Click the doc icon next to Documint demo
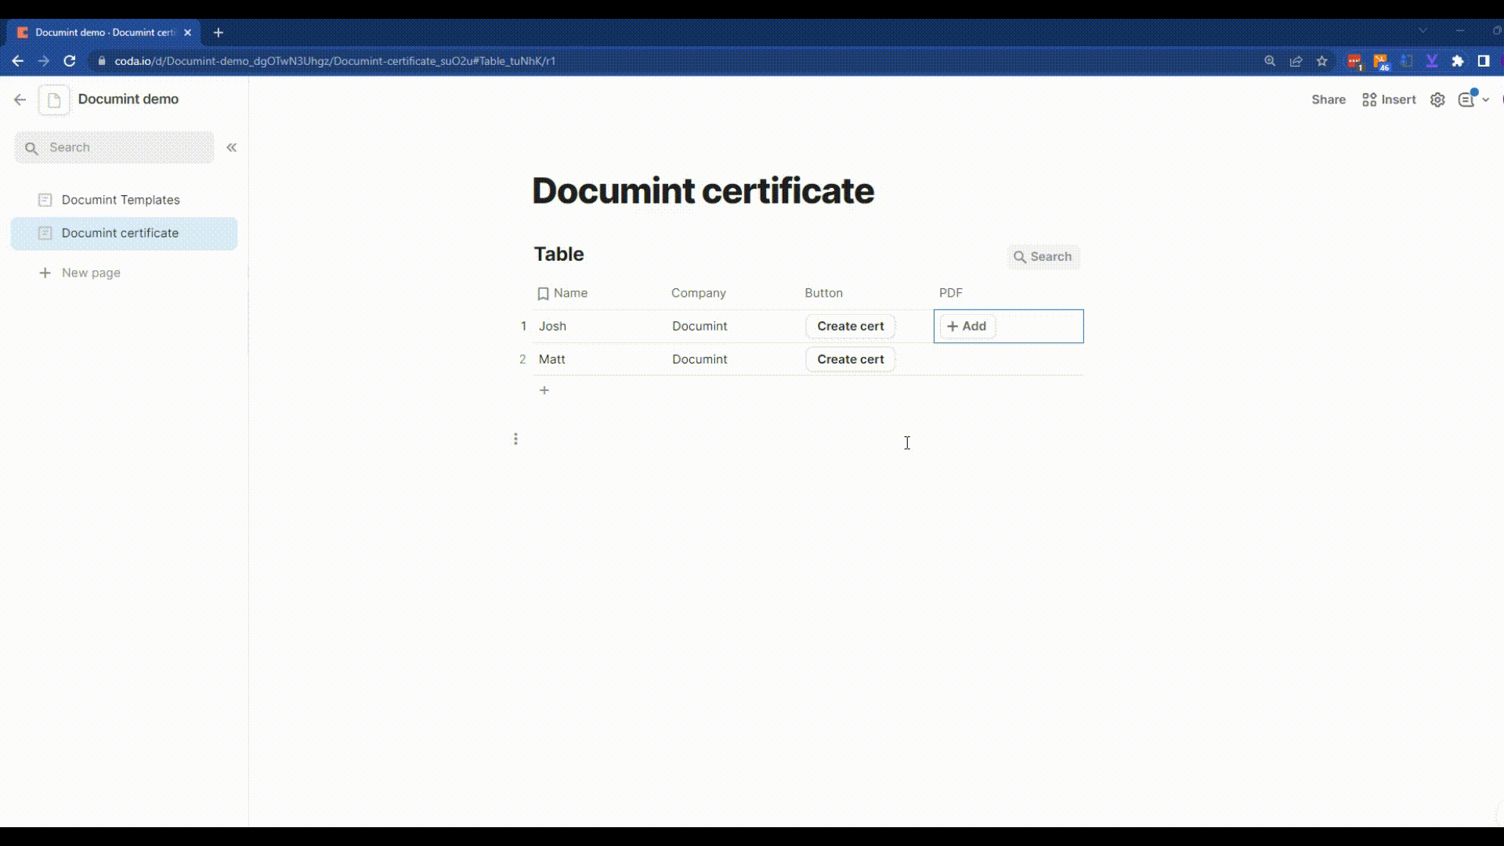The height and width of the screenshot is (846, 1504). (x=54, y=100)
